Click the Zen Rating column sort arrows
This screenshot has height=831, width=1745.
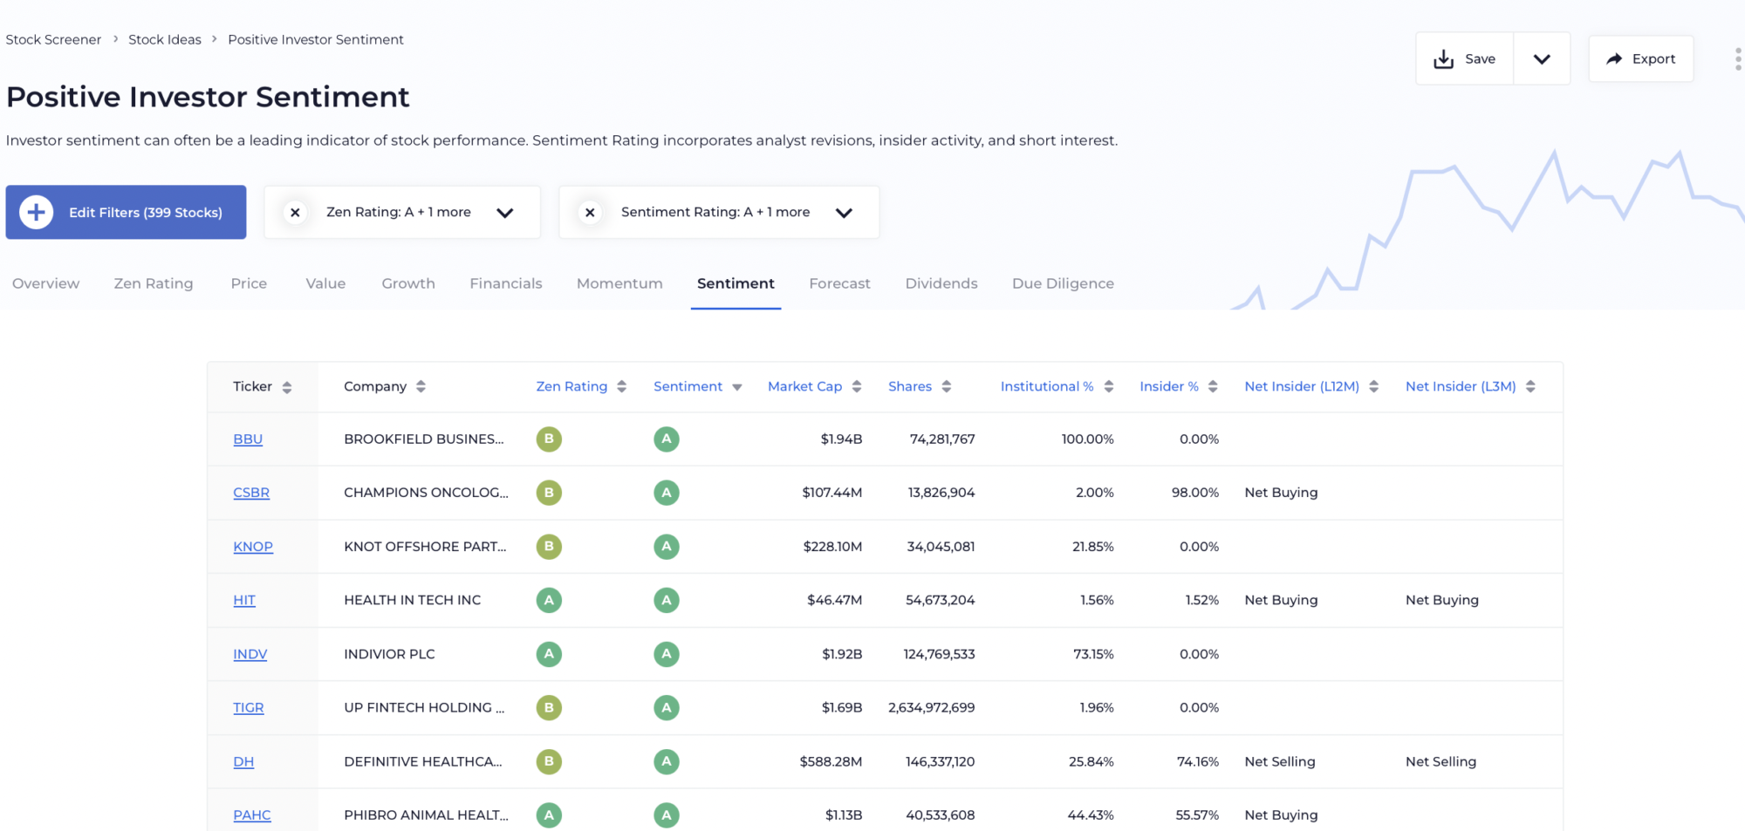pyautogui.click(x=621, y=386)
